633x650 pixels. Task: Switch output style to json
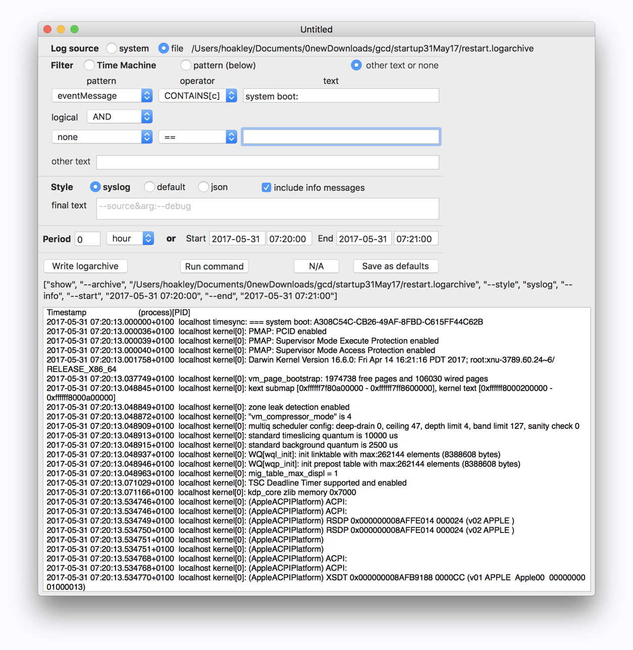pos(203,187)
